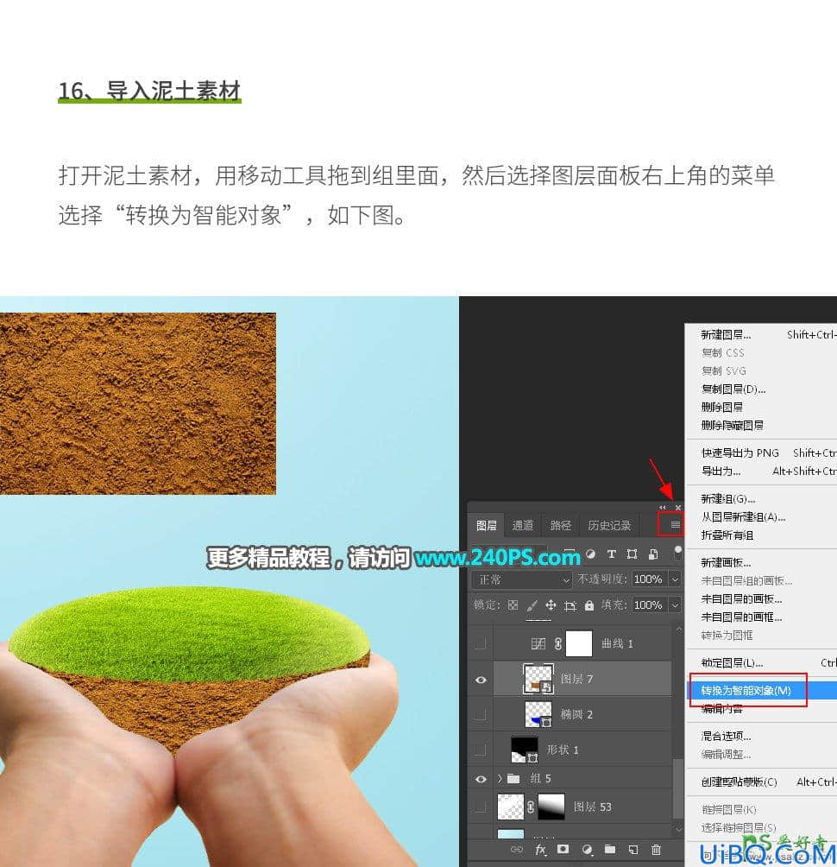Select the 图层 7 layer thumbnail
Viewport: 837px width, 867px height.
pos(538,679)
